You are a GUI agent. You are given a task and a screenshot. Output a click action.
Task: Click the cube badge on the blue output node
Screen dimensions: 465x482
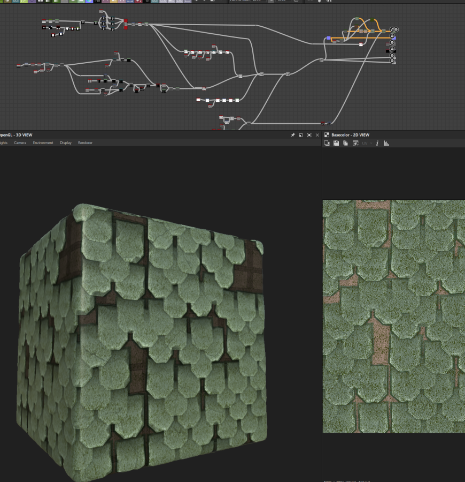(392, 36)
